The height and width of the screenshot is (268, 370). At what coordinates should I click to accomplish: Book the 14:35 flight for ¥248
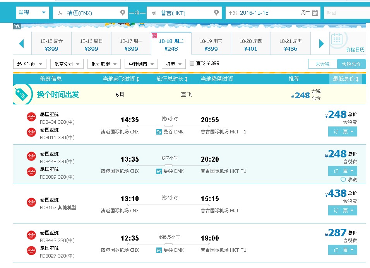click(x=343, y=131)
